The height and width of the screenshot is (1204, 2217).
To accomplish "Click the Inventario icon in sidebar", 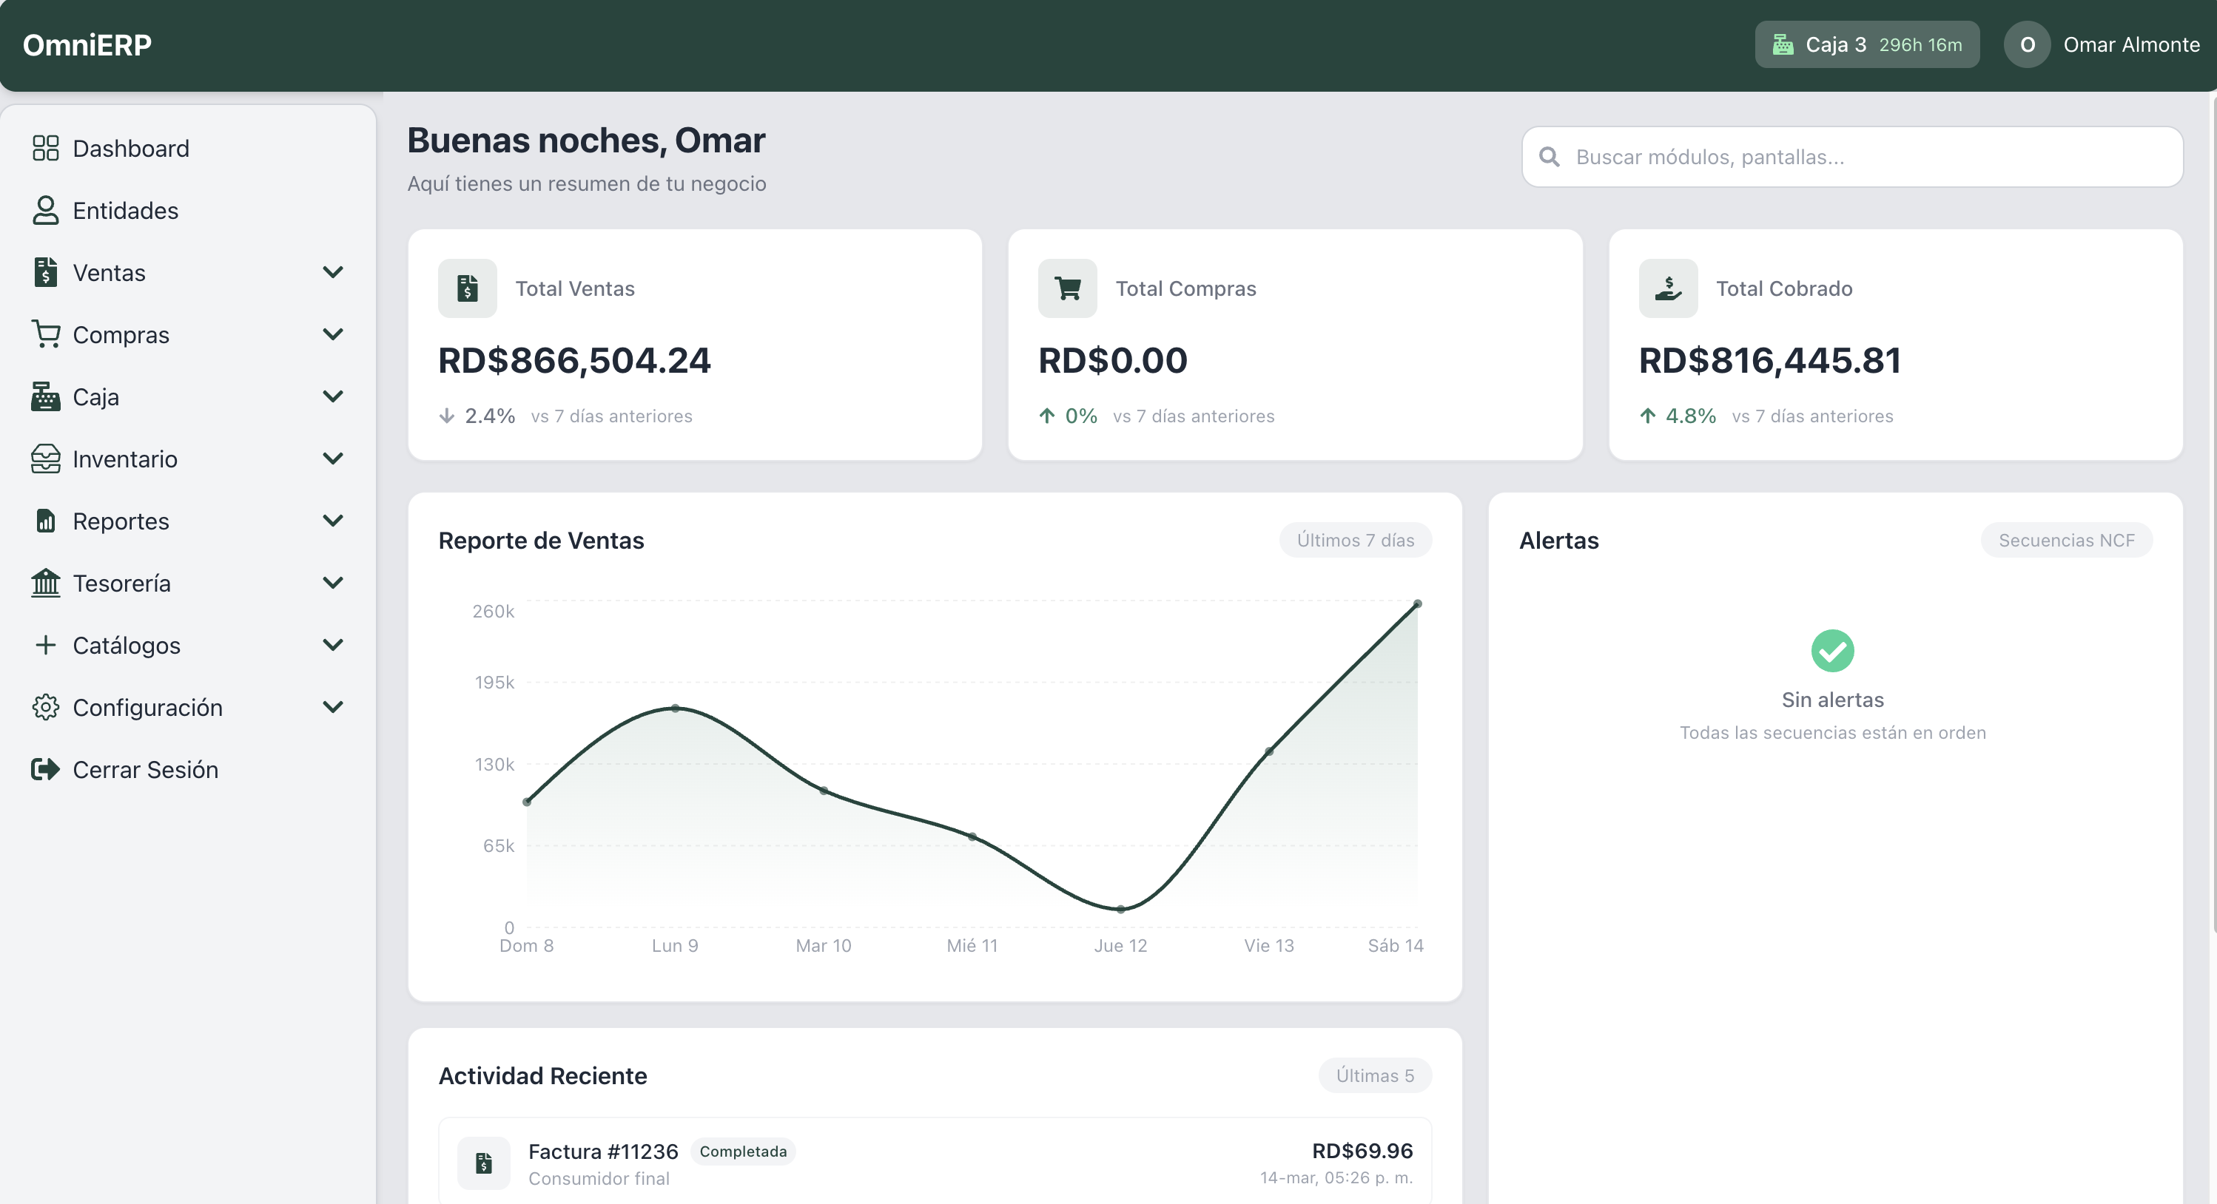I will coord(46,459).
